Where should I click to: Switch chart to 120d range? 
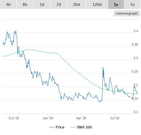point(97,4)
